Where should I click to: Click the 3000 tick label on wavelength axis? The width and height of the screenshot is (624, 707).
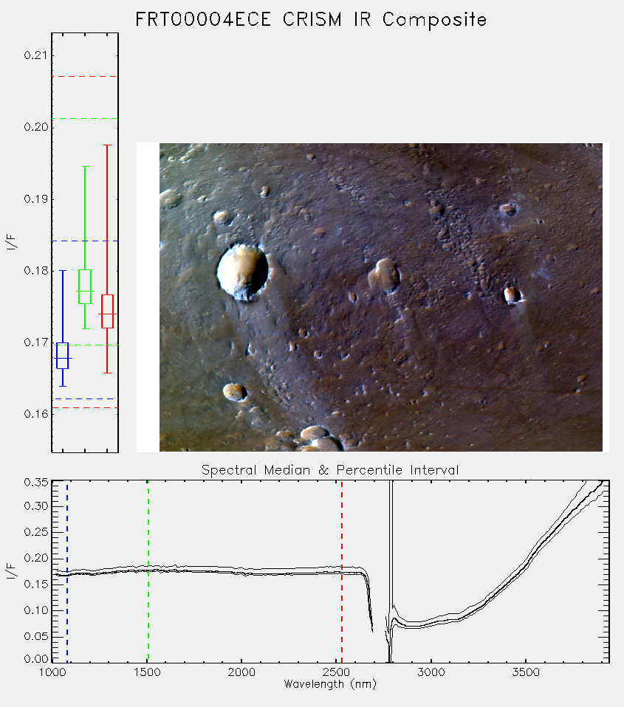[431, 672]
